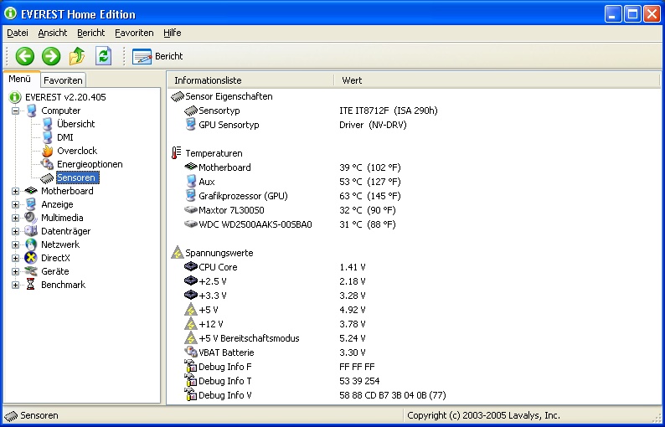Refresh the sensor readings with the refresh icon
The height and width of the screenshot is (427, 665).
104,56
